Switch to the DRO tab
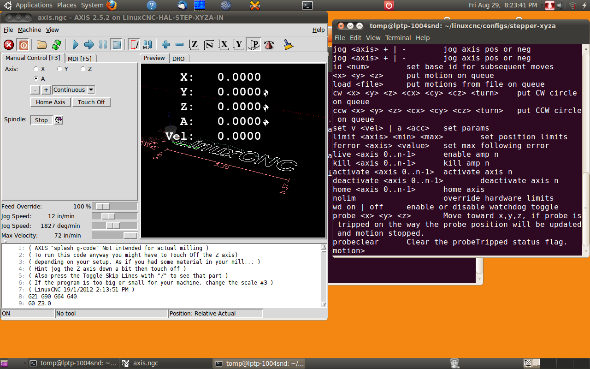Screen dimensions: 590x369 (178, 59)
